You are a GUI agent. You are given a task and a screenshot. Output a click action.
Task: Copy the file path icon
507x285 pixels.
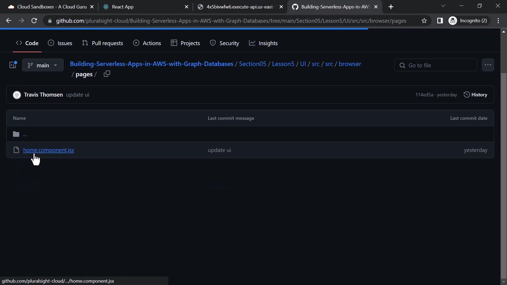pyautogui.click(x=107, y=74)
